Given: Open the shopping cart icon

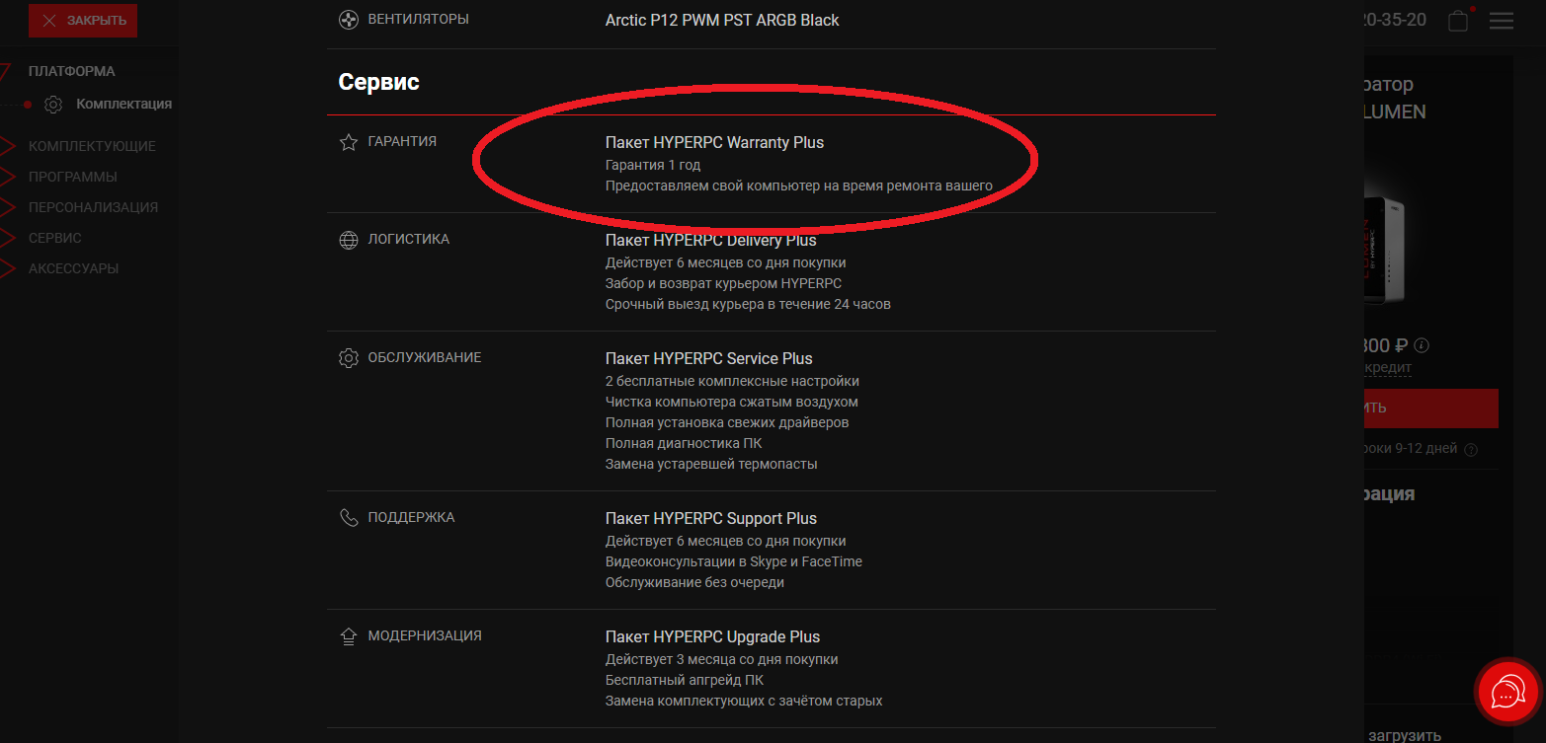Looking at the screenshot, I should click(x=1458, y=21).
